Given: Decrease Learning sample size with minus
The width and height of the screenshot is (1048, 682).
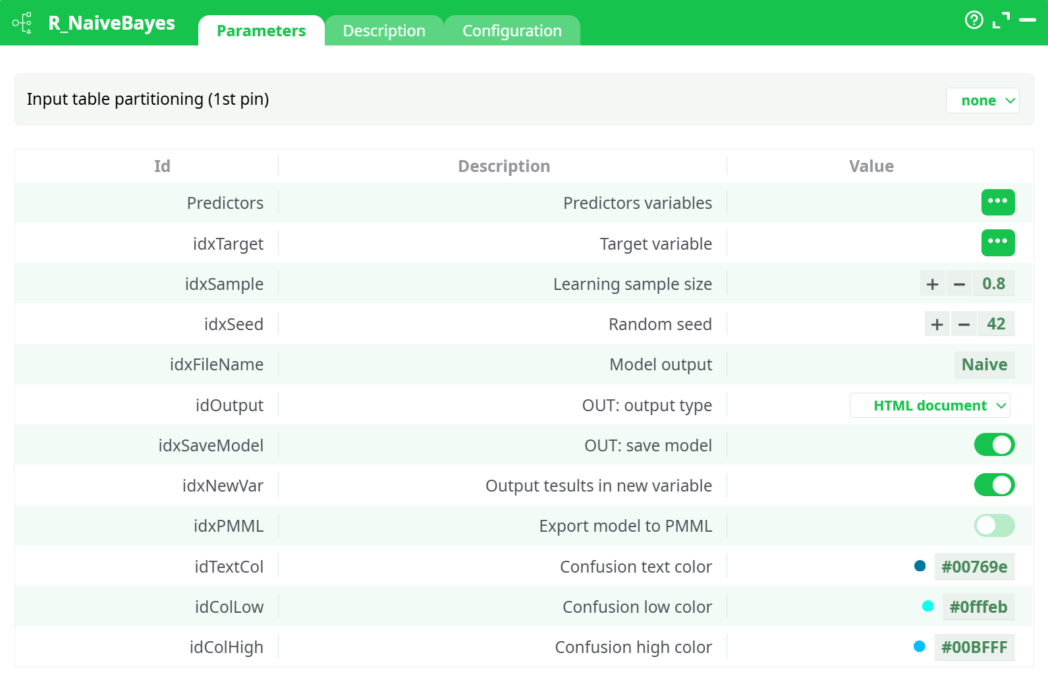Looking at the screenshot, I should pyautogui.click(x=959, y=284).
